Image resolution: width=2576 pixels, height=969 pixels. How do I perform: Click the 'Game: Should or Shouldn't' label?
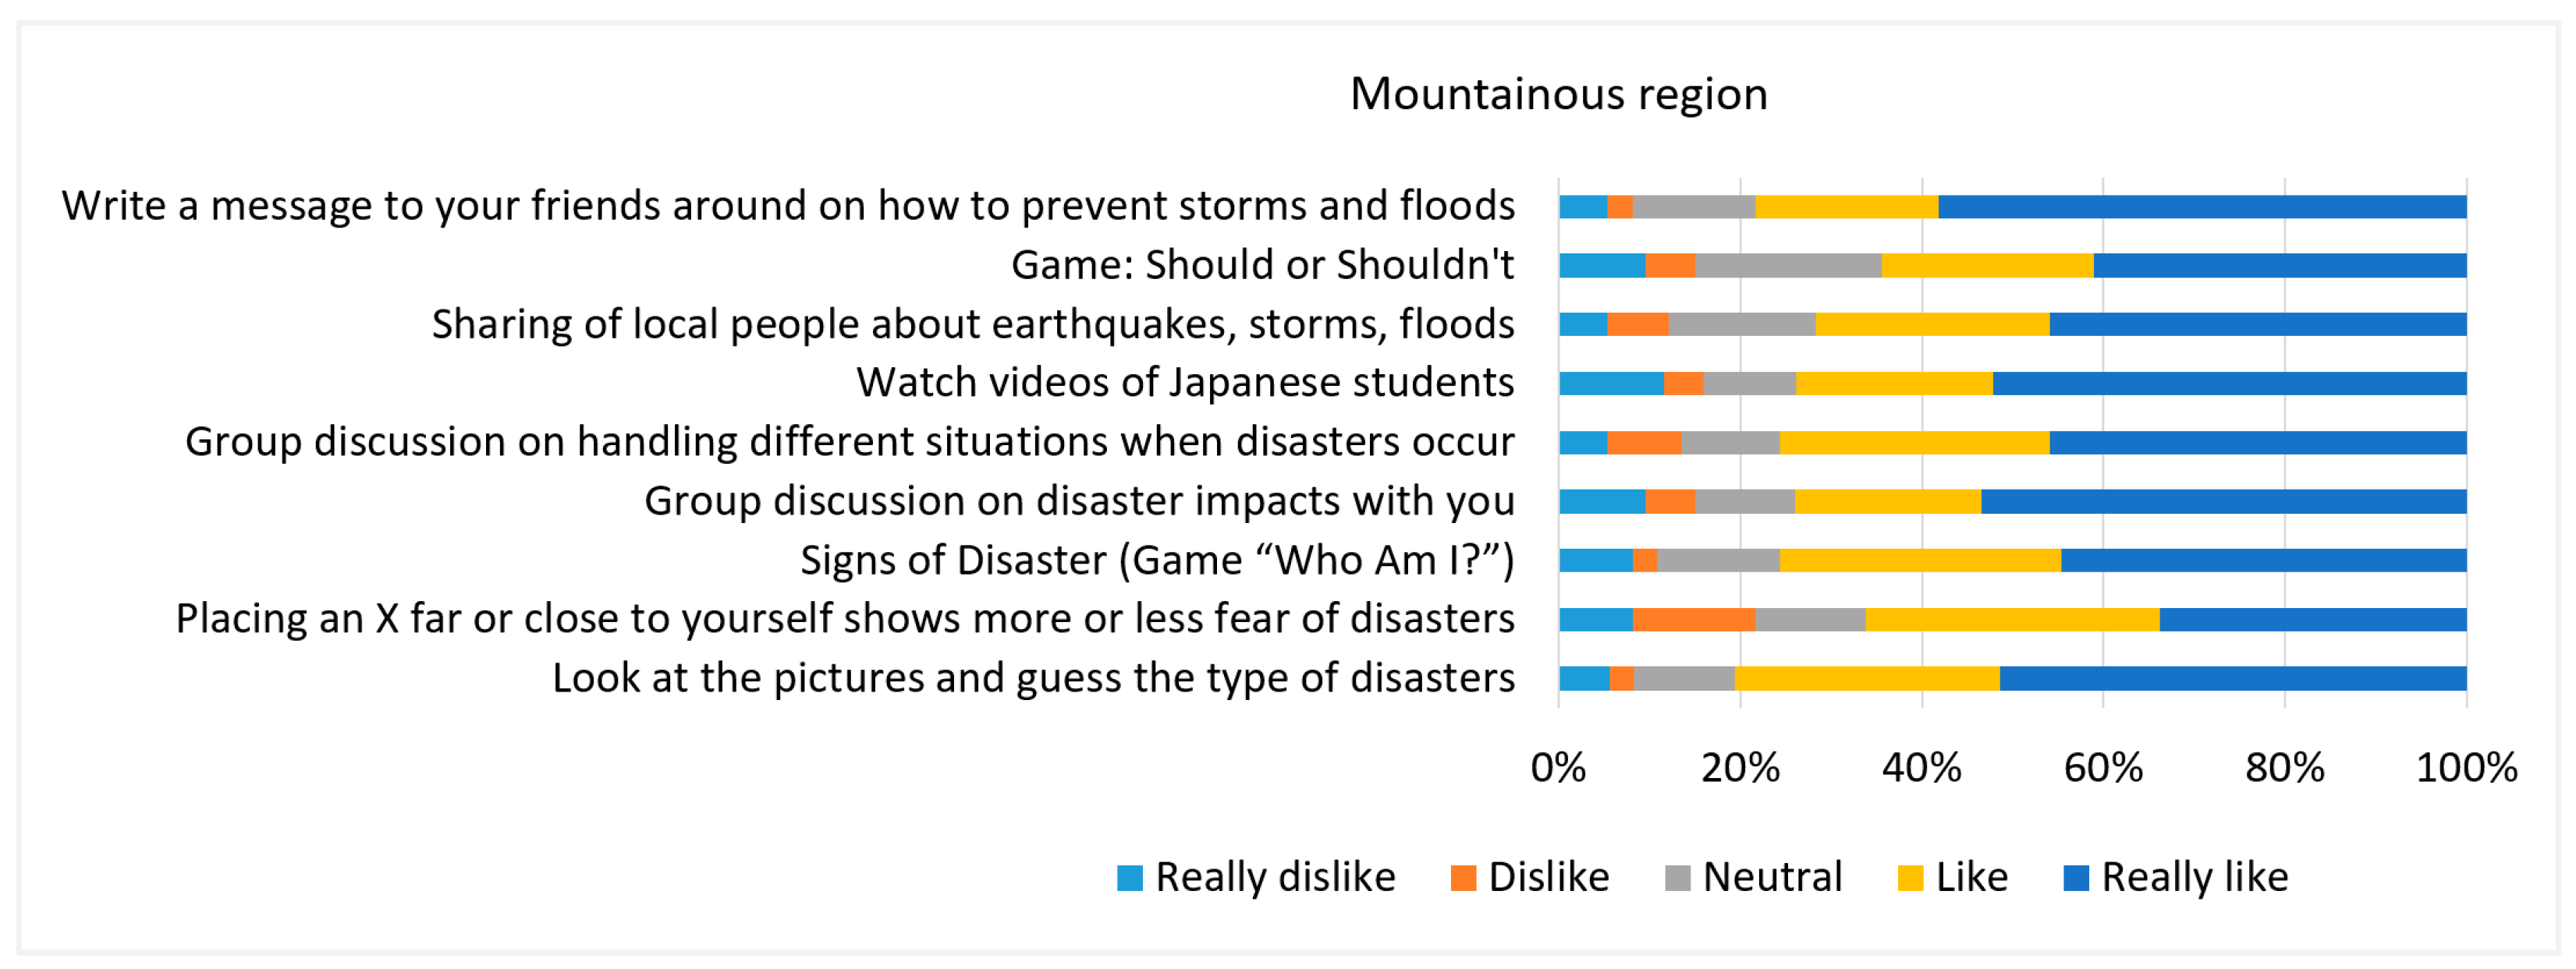tap(1263, 265)
